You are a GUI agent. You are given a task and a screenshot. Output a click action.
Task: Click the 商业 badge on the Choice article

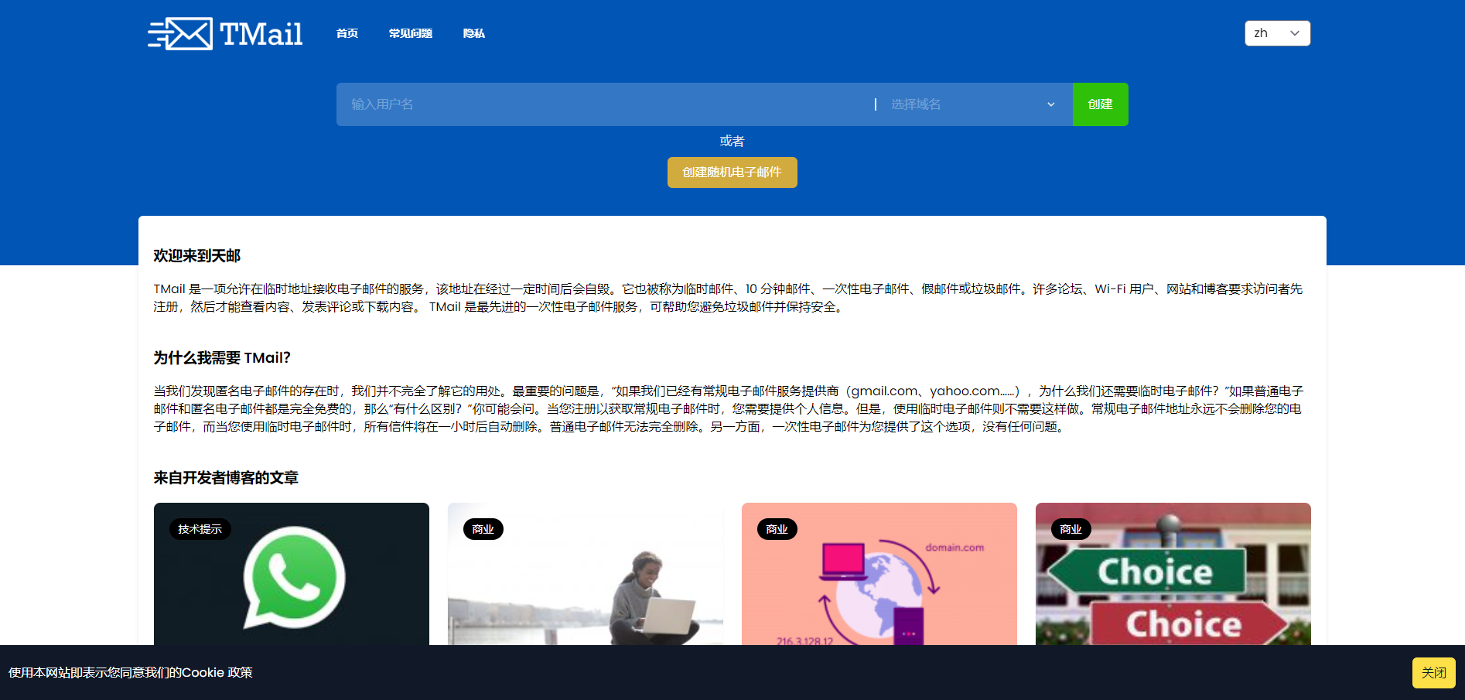coord(1071,529)
